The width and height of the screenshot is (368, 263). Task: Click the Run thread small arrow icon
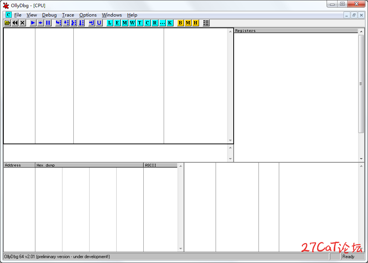[x=40, y=23]
